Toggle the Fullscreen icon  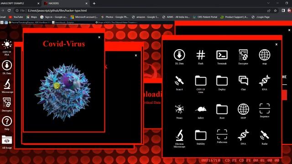click(222, 136)
